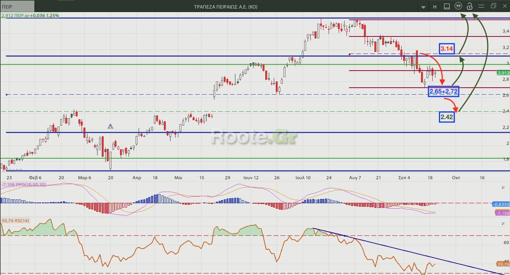Select the 2.65+2.72 price annotation box
Screen dimensions: 510x275
(x=444, y=92)
